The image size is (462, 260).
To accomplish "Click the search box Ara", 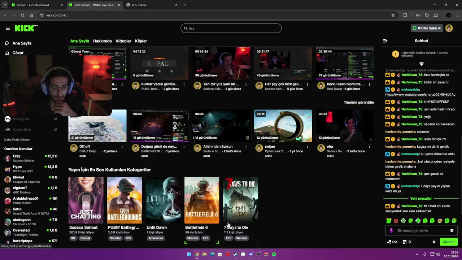I will 231,28.
